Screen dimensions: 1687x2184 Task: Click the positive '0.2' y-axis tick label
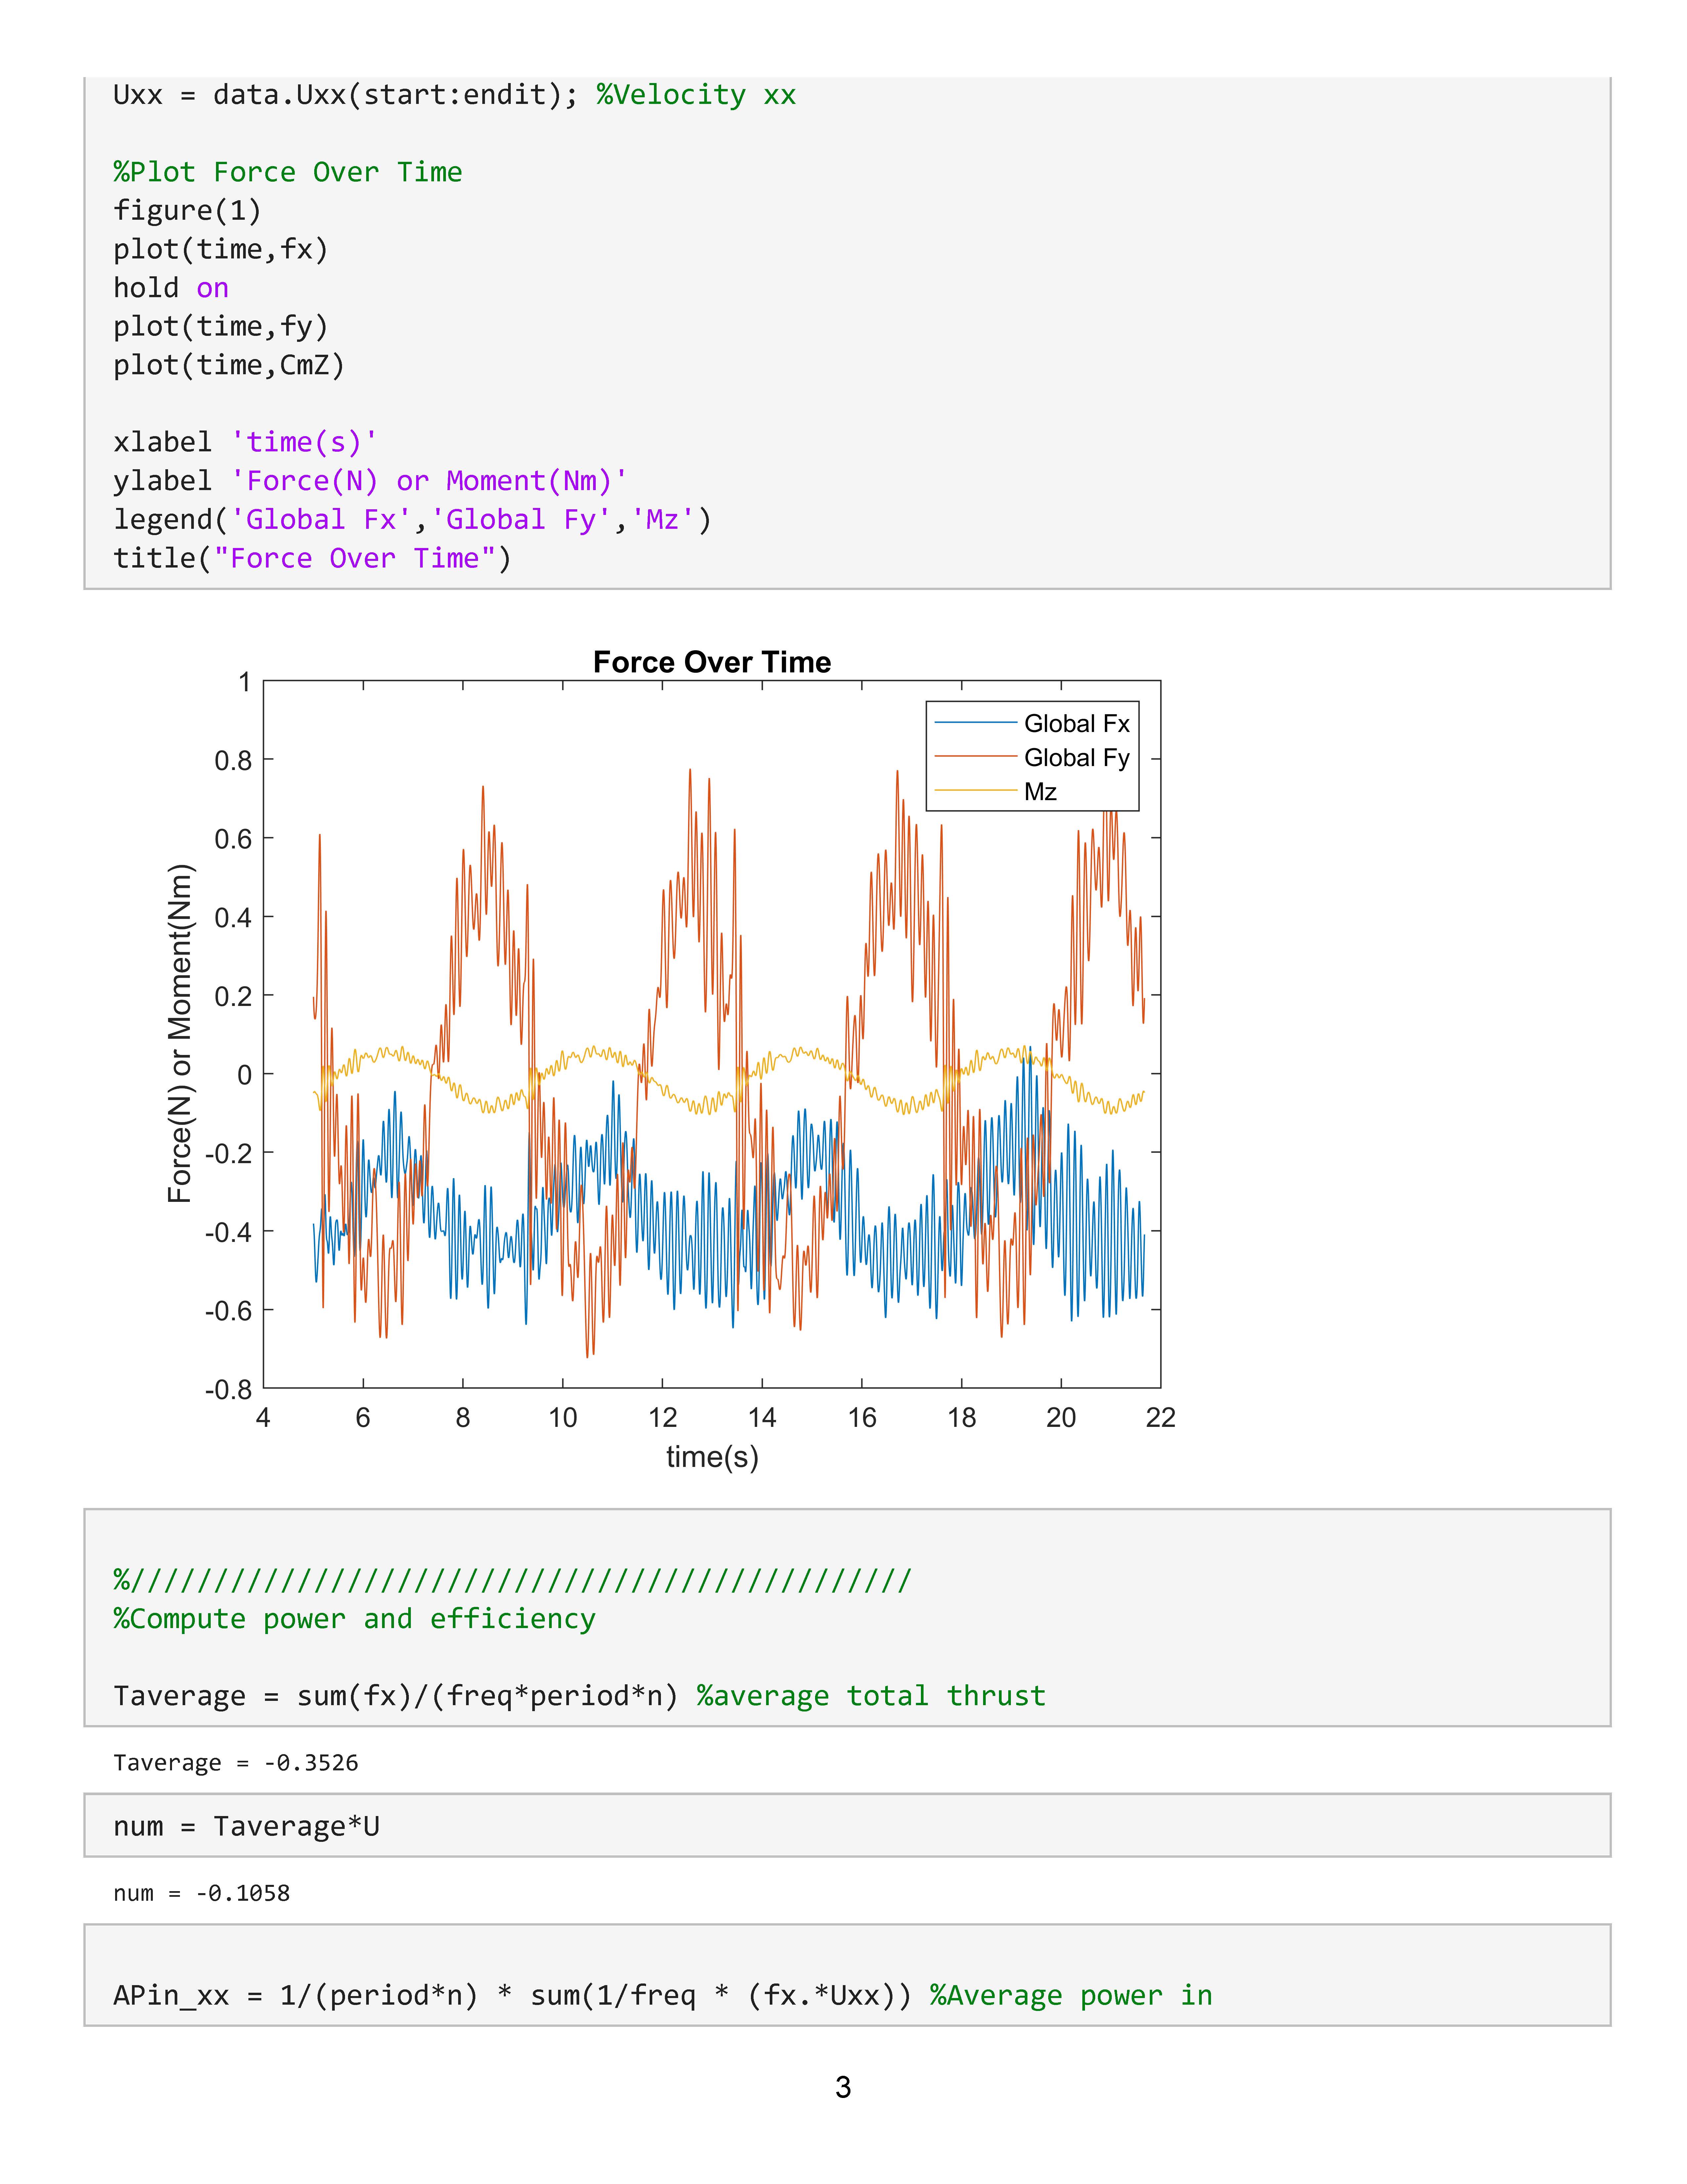coord(233,996)
